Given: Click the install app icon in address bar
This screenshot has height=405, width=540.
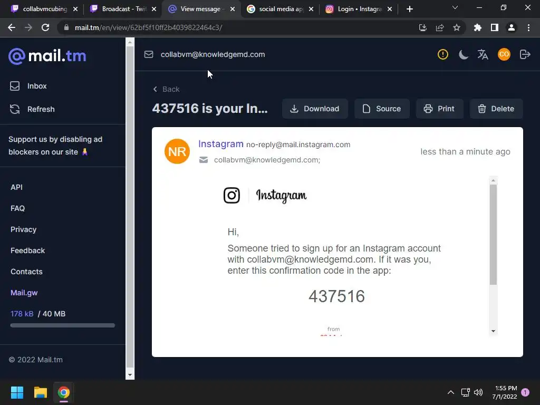Looking at the screenshot, I should 422,27.
